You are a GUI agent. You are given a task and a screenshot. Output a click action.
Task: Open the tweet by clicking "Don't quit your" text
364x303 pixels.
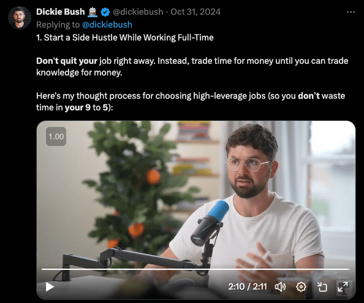coord(67,61)
